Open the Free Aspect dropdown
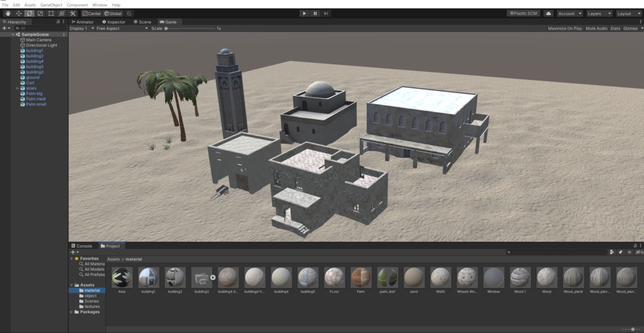Image resolution: width=644 pixels, height=333 pixels. [122, 28]
